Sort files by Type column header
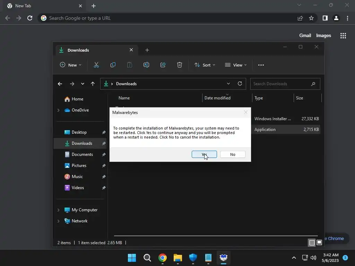The height and width of the screenshot is (266, 355). coord(259,98)
